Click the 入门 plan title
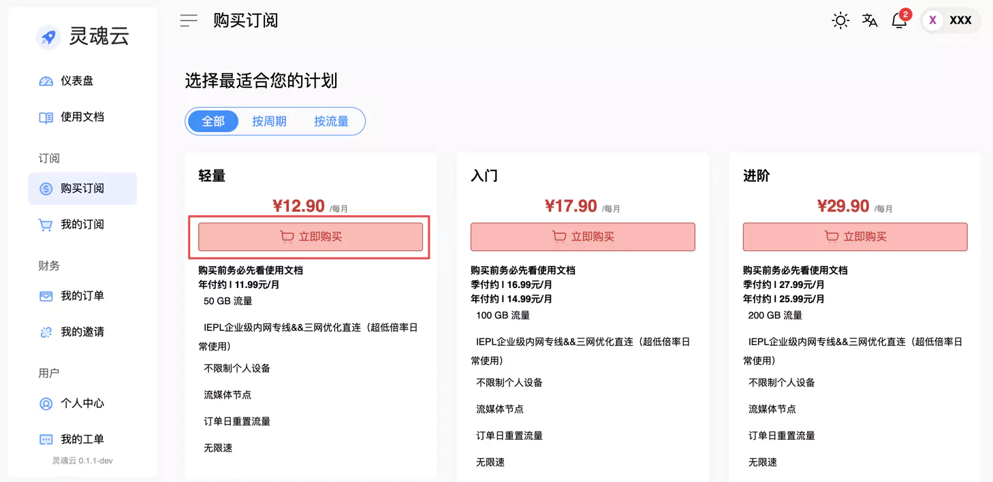Viewport: 993px width, 482px height. 484,176
